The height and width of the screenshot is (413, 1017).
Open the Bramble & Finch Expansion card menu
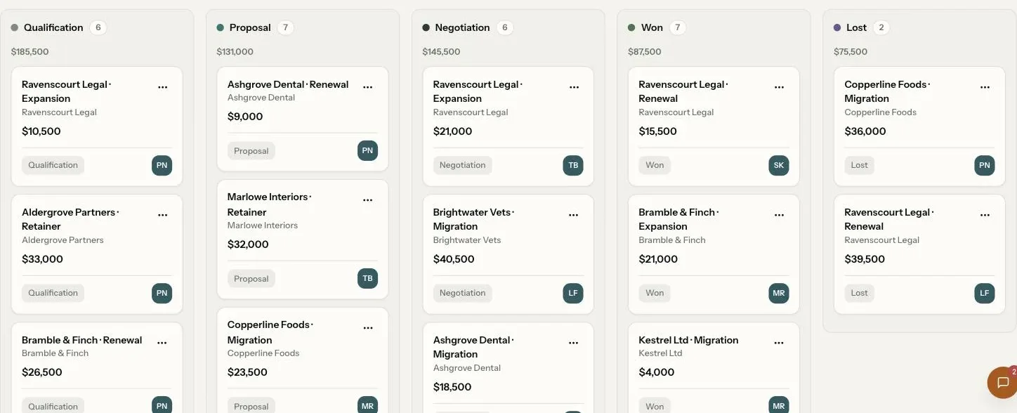point(779,215)
